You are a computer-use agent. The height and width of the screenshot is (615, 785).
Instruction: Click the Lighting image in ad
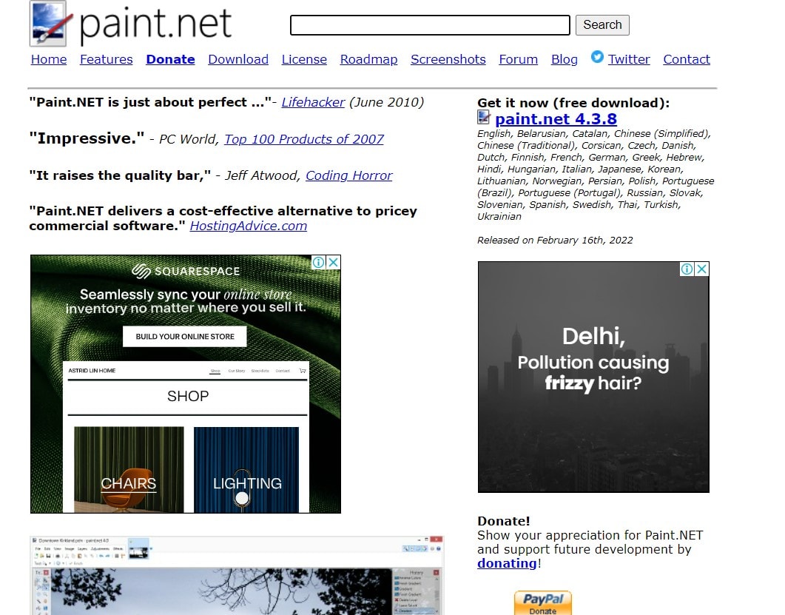tap(246, 470)
